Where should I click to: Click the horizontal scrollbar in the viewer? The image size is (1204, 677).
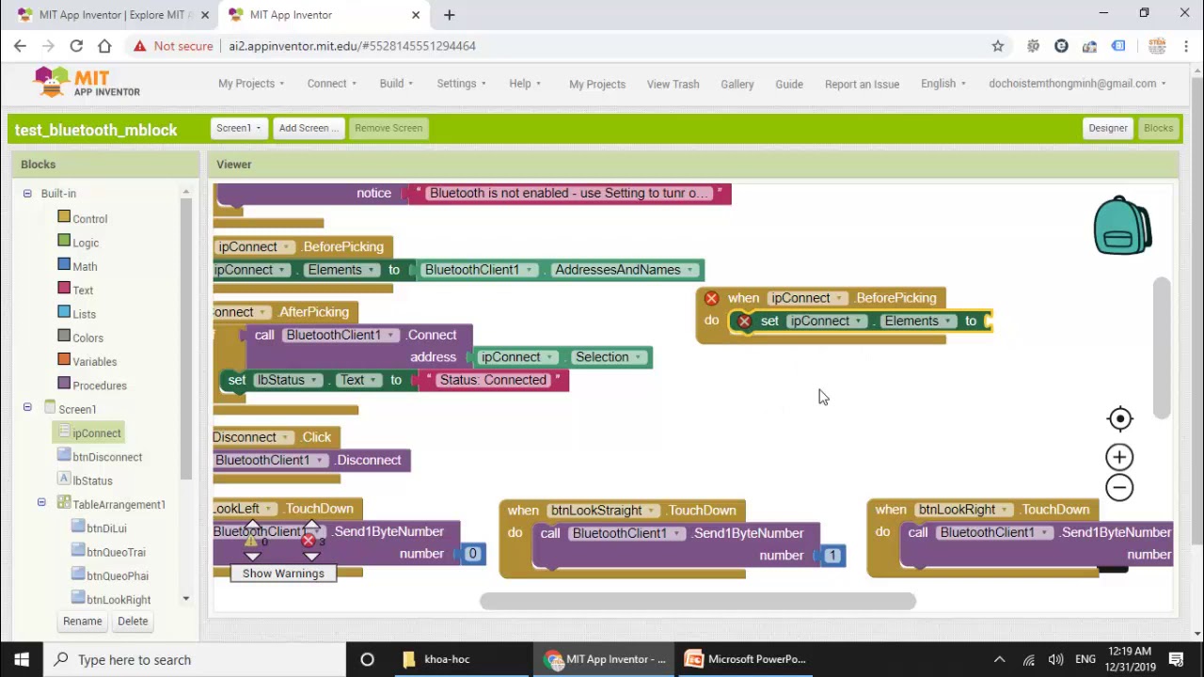697,602
